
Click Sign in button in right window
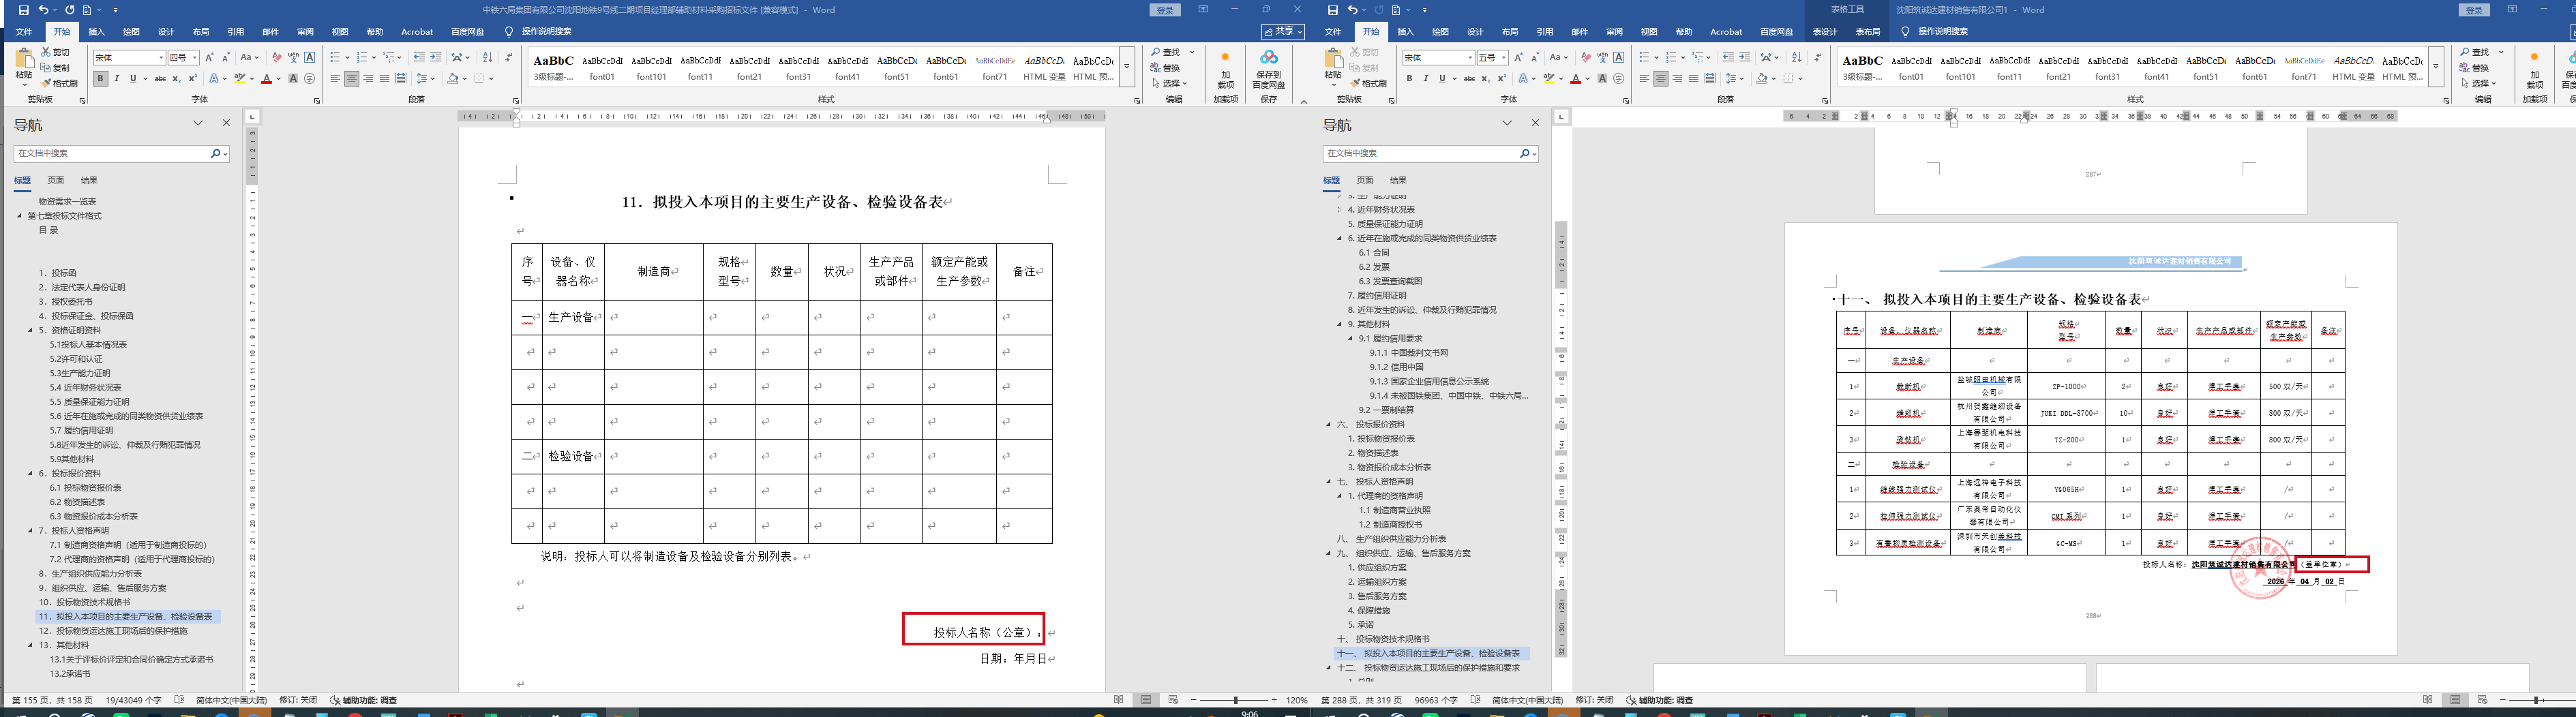point(2474,10)
